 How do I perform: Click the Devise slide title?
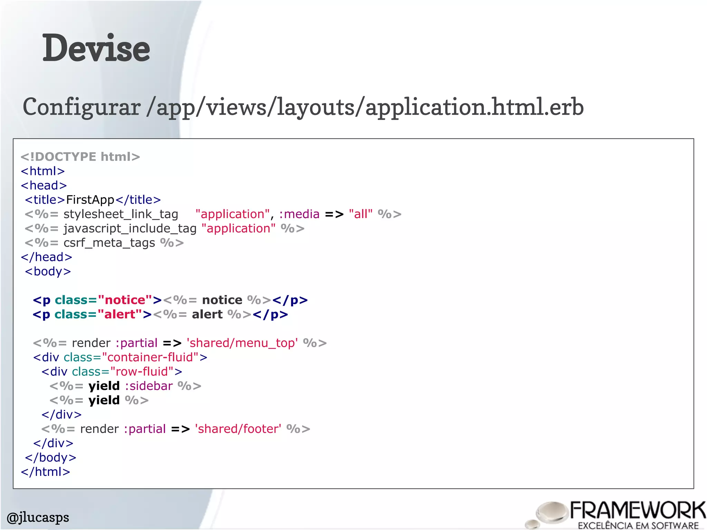coord(96,48)
